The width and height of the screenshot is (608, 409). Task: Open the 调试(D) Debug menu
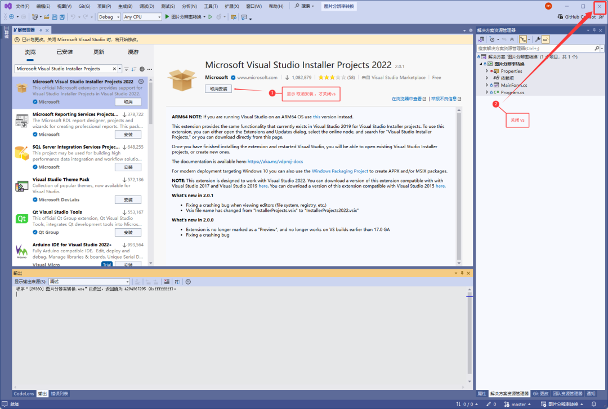click(146, 6)
